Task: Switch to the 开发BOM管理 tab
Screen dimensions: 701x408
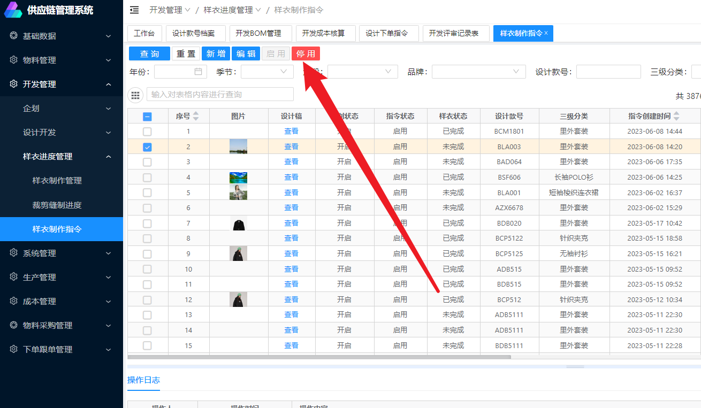Action: (x=258, y=33)
